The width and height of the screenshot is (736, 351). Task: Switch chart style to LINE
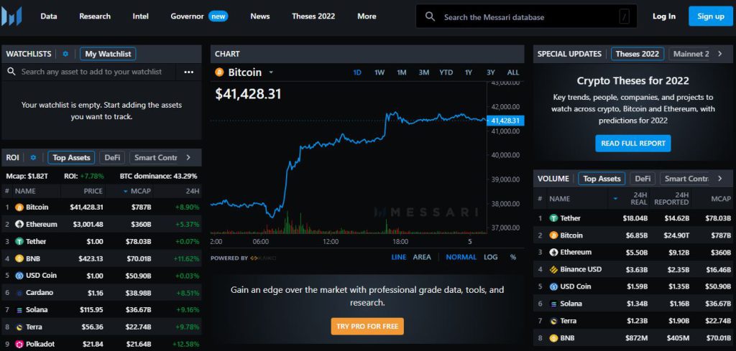(399, 257)
